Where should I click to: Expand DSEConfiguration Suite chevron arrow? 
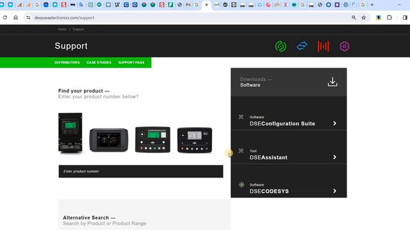click(334, 123)
